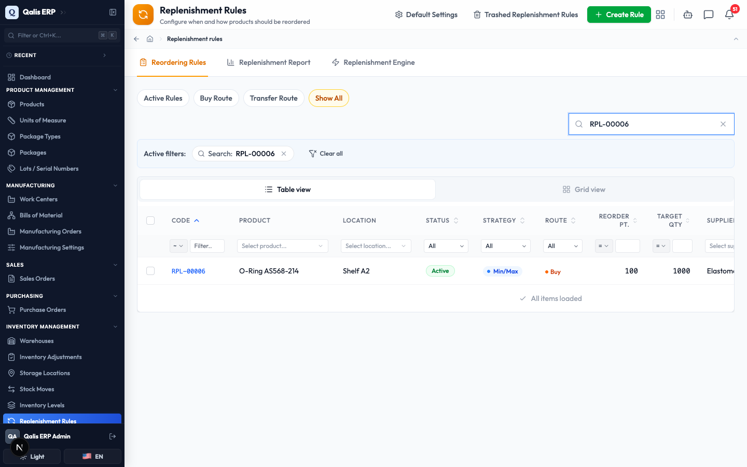Viewport: 747px width, 467px height.
Task: Select all rows with header checkbox
Action: pos(150,221)
